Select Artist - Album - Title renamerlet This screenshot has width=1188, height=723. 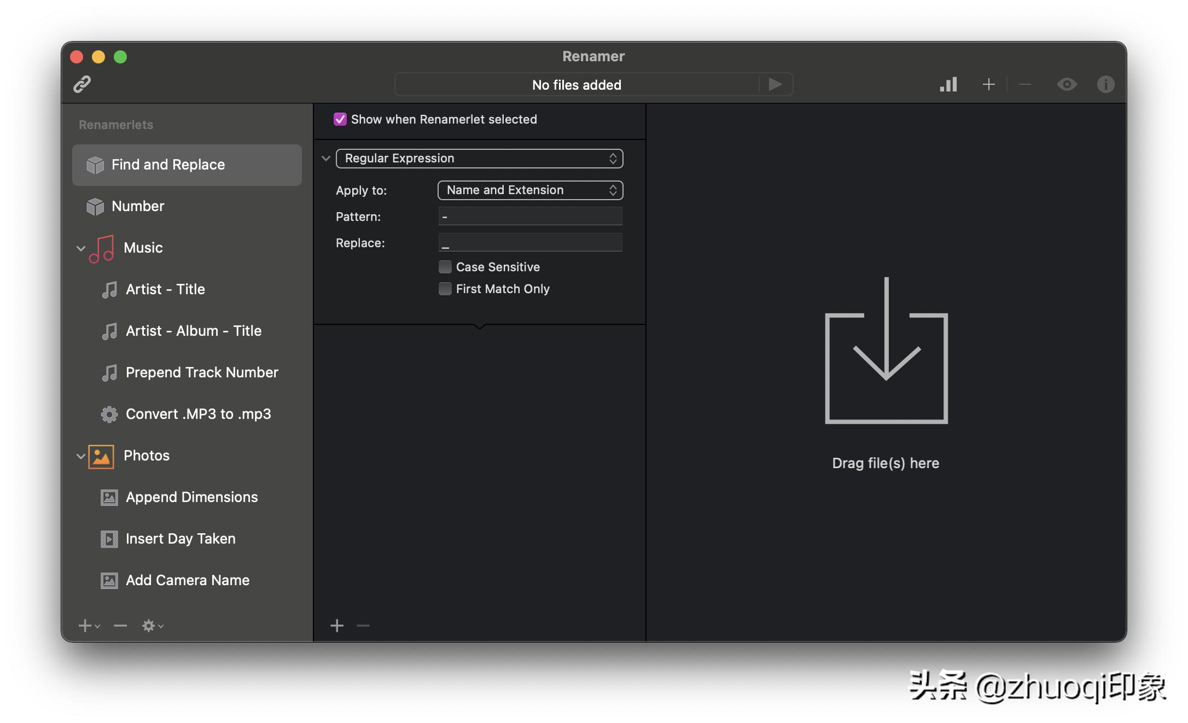click(194, 331)
